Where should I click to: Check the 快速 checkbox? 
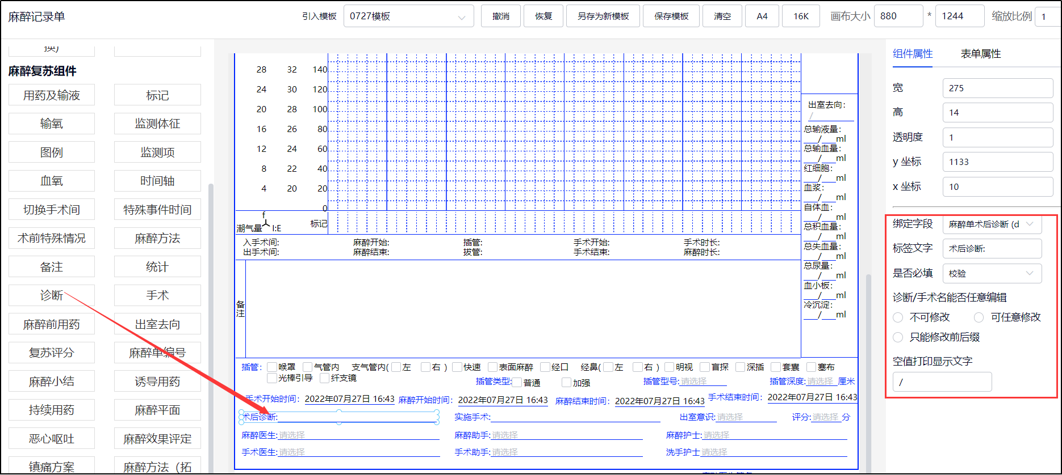click(x=457, y=367)
